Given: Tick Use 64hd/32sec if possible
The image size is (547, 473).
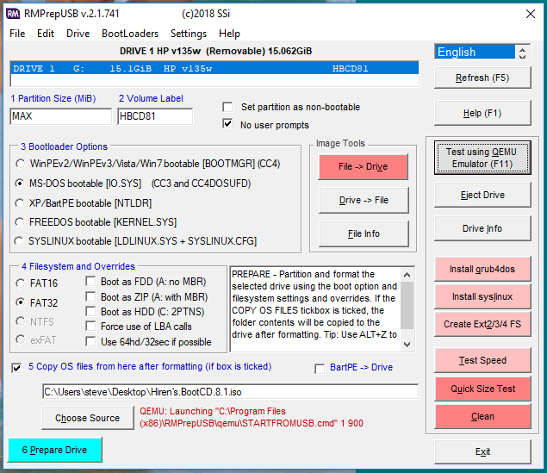Looking at the screenshot, I should click(x=90, y=341).
